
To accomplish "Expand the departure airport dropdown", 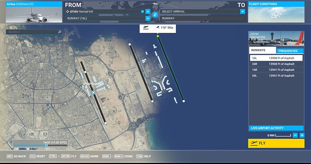I will coord(148,12).
